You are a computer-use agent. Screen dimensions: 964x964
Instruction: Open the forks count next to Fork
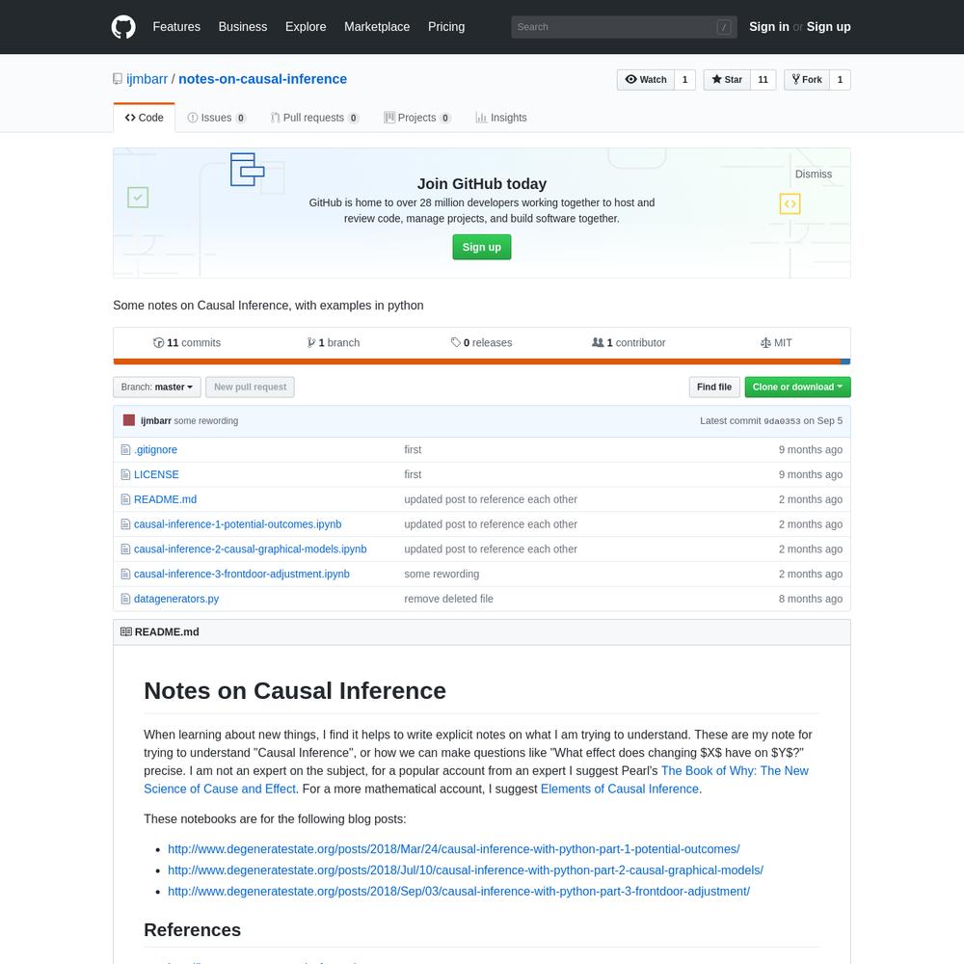pos(841,80)
